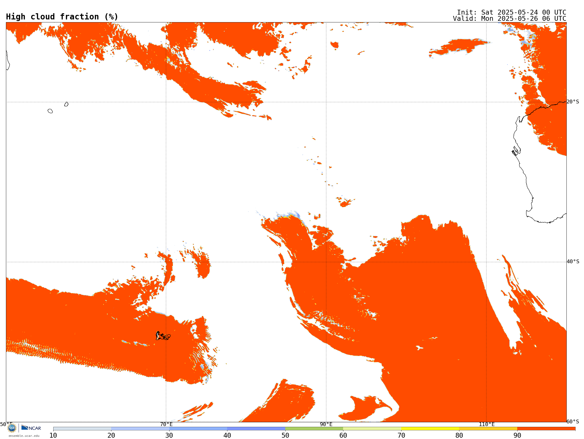Select the 'Init: Sat 2025-05-24 00 UTC' text

(x=512, y=12)
